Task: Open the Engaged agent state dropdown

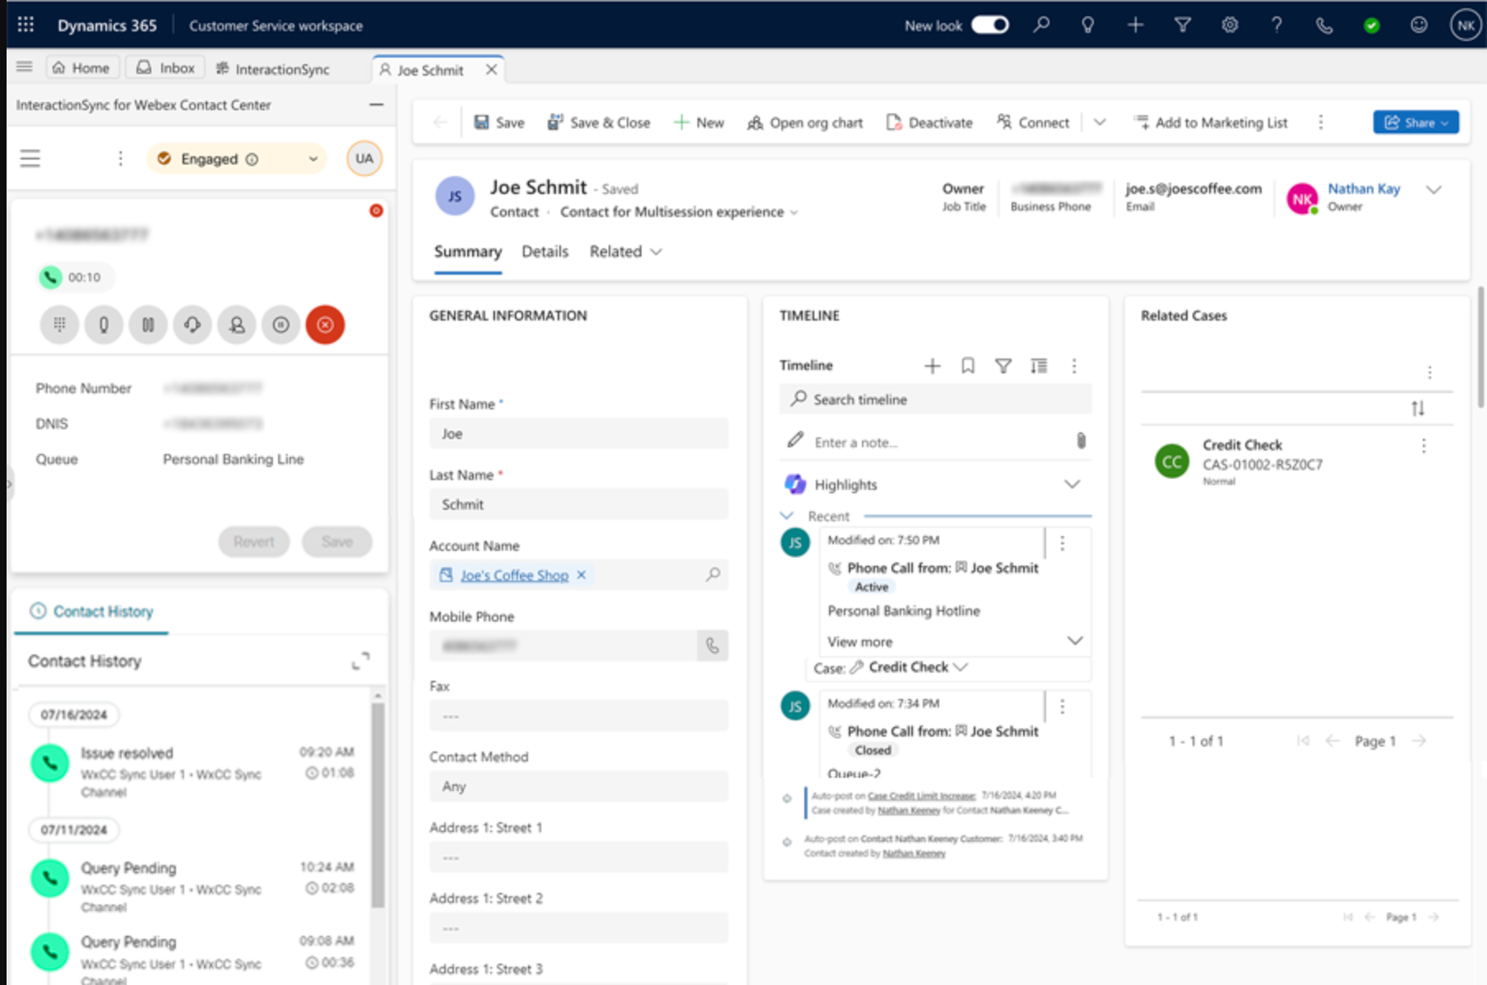Action: [236, 159]
